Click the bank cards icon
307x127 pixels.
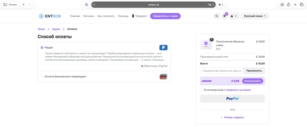[163, 77]
